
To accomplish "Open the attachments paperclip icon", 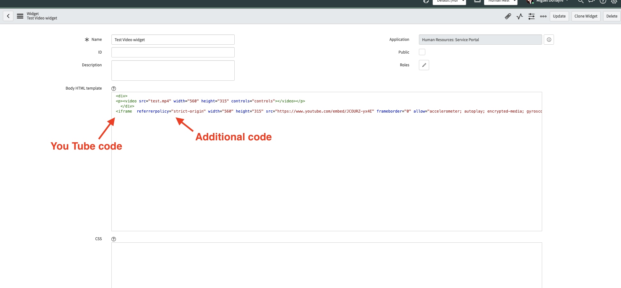I will pos(508,16).
